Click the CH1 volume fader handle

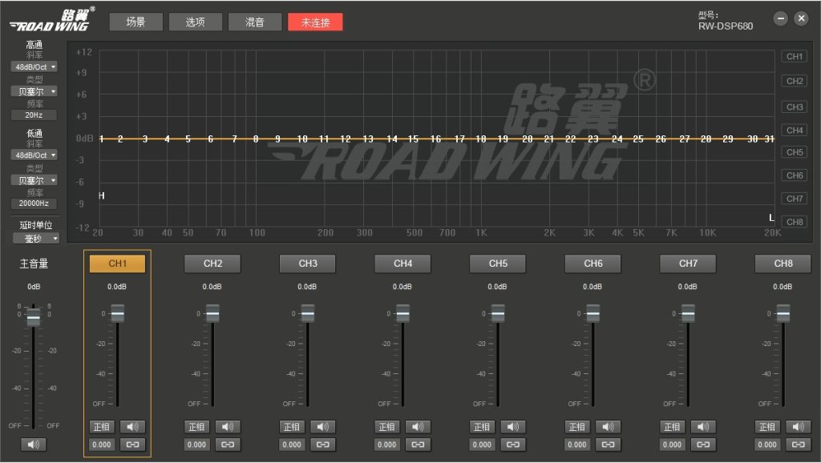coord(117,313)
